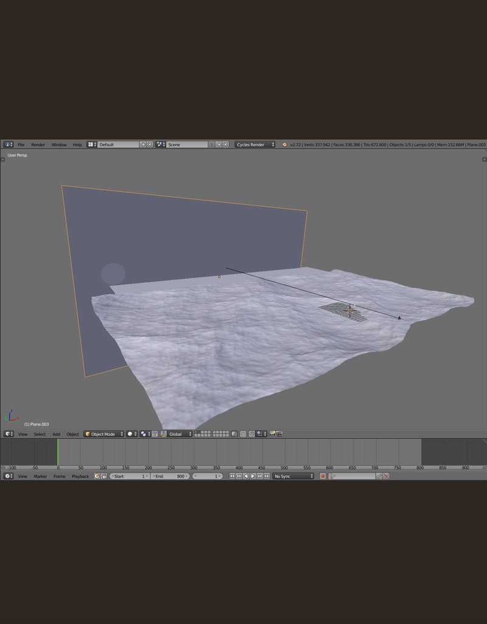Open the Render menu

click(x=38, y=144)
